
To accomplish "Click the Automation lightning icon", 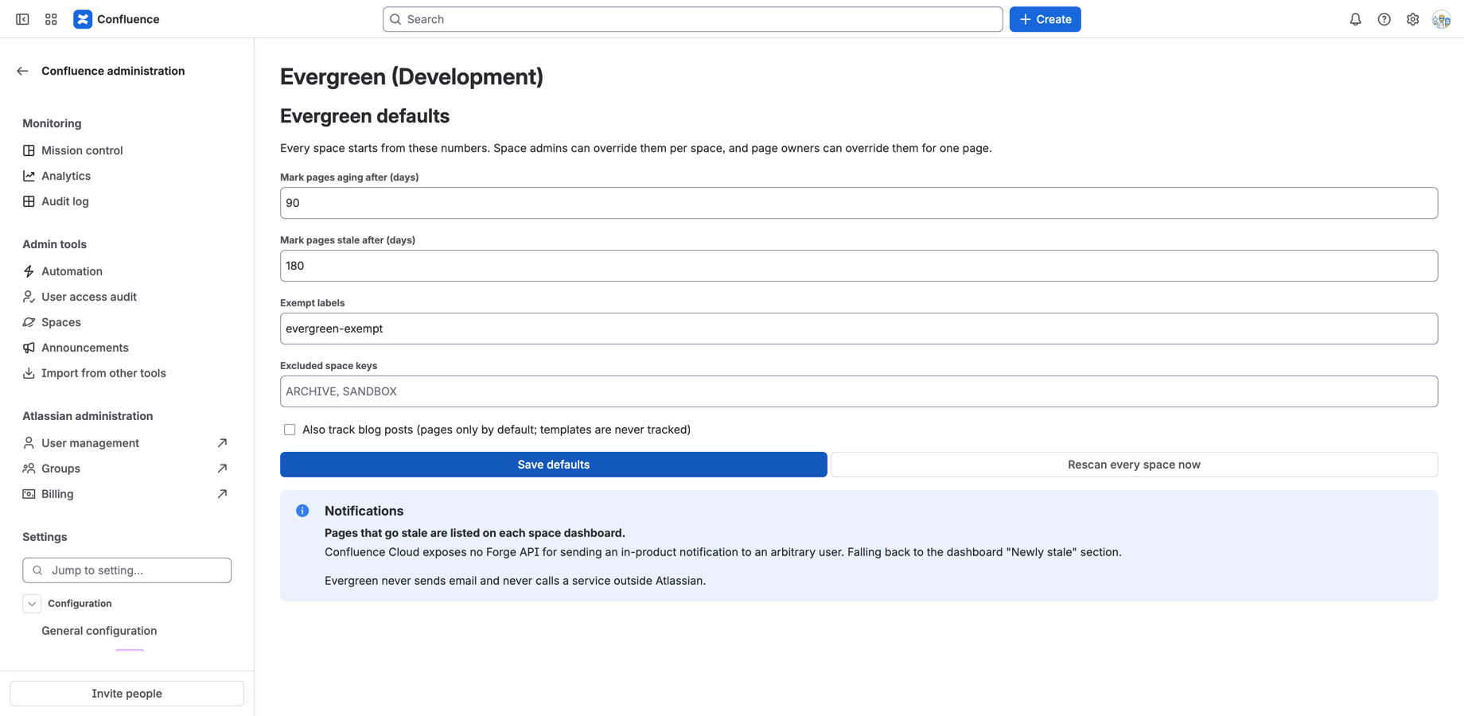I will point(29,271).
